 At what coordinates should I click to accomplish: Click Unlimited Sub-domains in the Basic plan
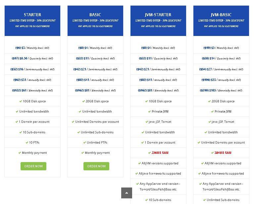[97, 132]
